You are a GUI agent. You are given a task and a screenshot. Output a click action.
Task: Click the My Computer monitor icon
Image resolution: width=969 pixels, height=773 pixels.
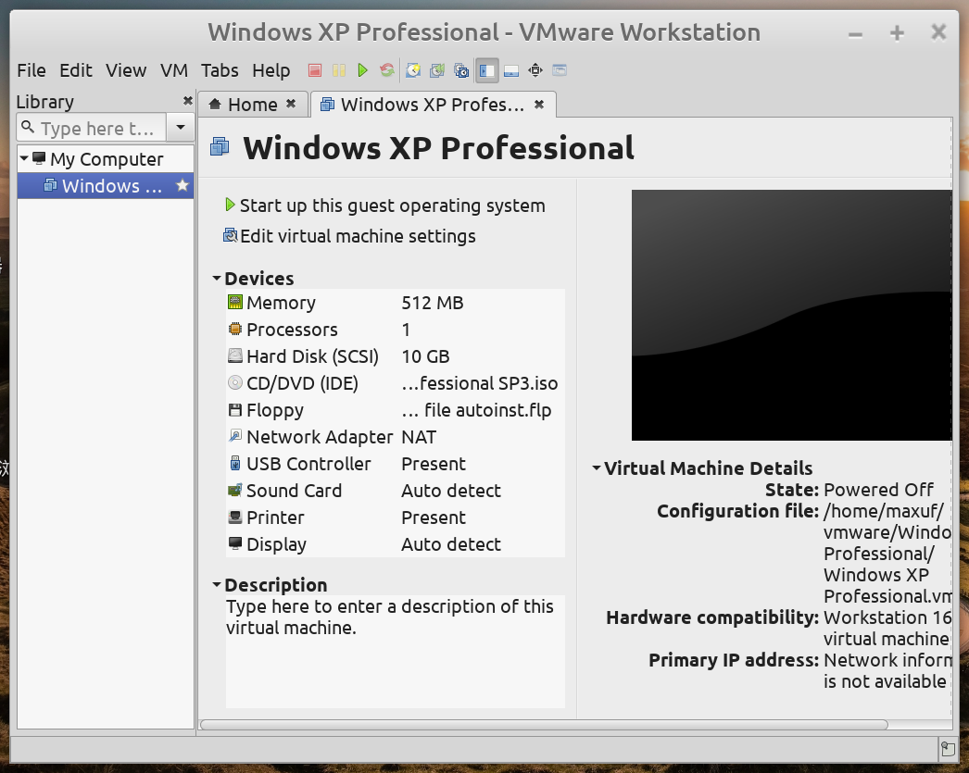click(x=39, y=158)
